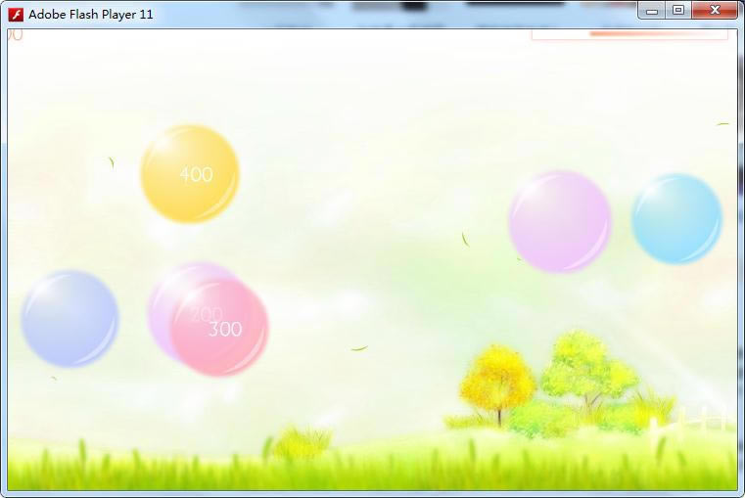Pop the blue bubble on the left

70,319
